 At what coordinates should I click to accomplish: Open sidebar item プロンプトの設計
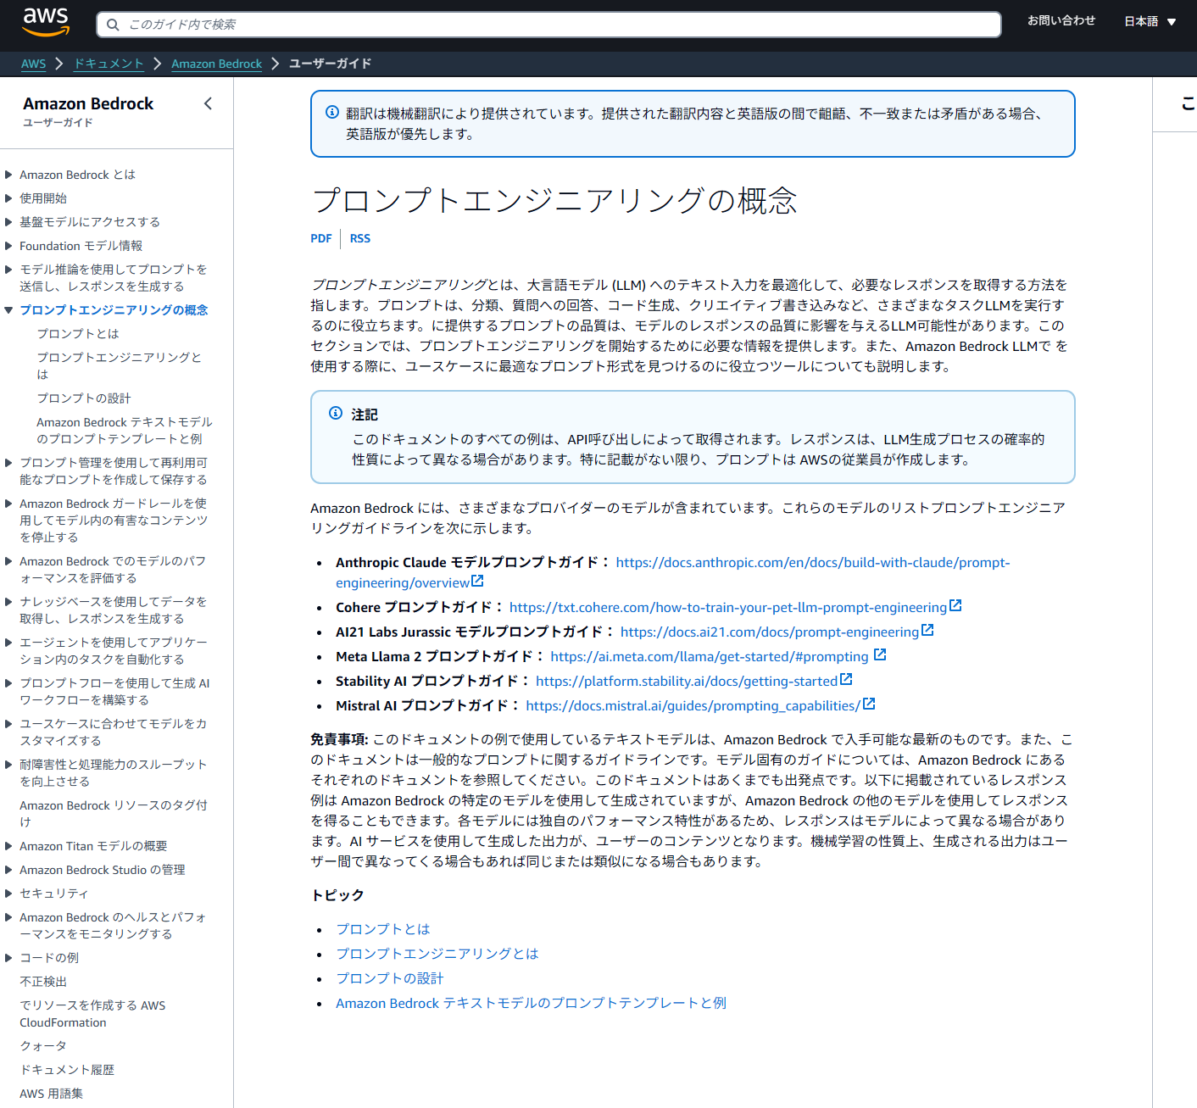coord(84,398)
